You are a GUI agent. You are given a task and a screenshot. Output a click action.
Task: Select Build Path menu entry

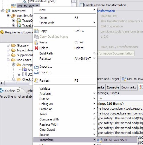coord(65,53)
